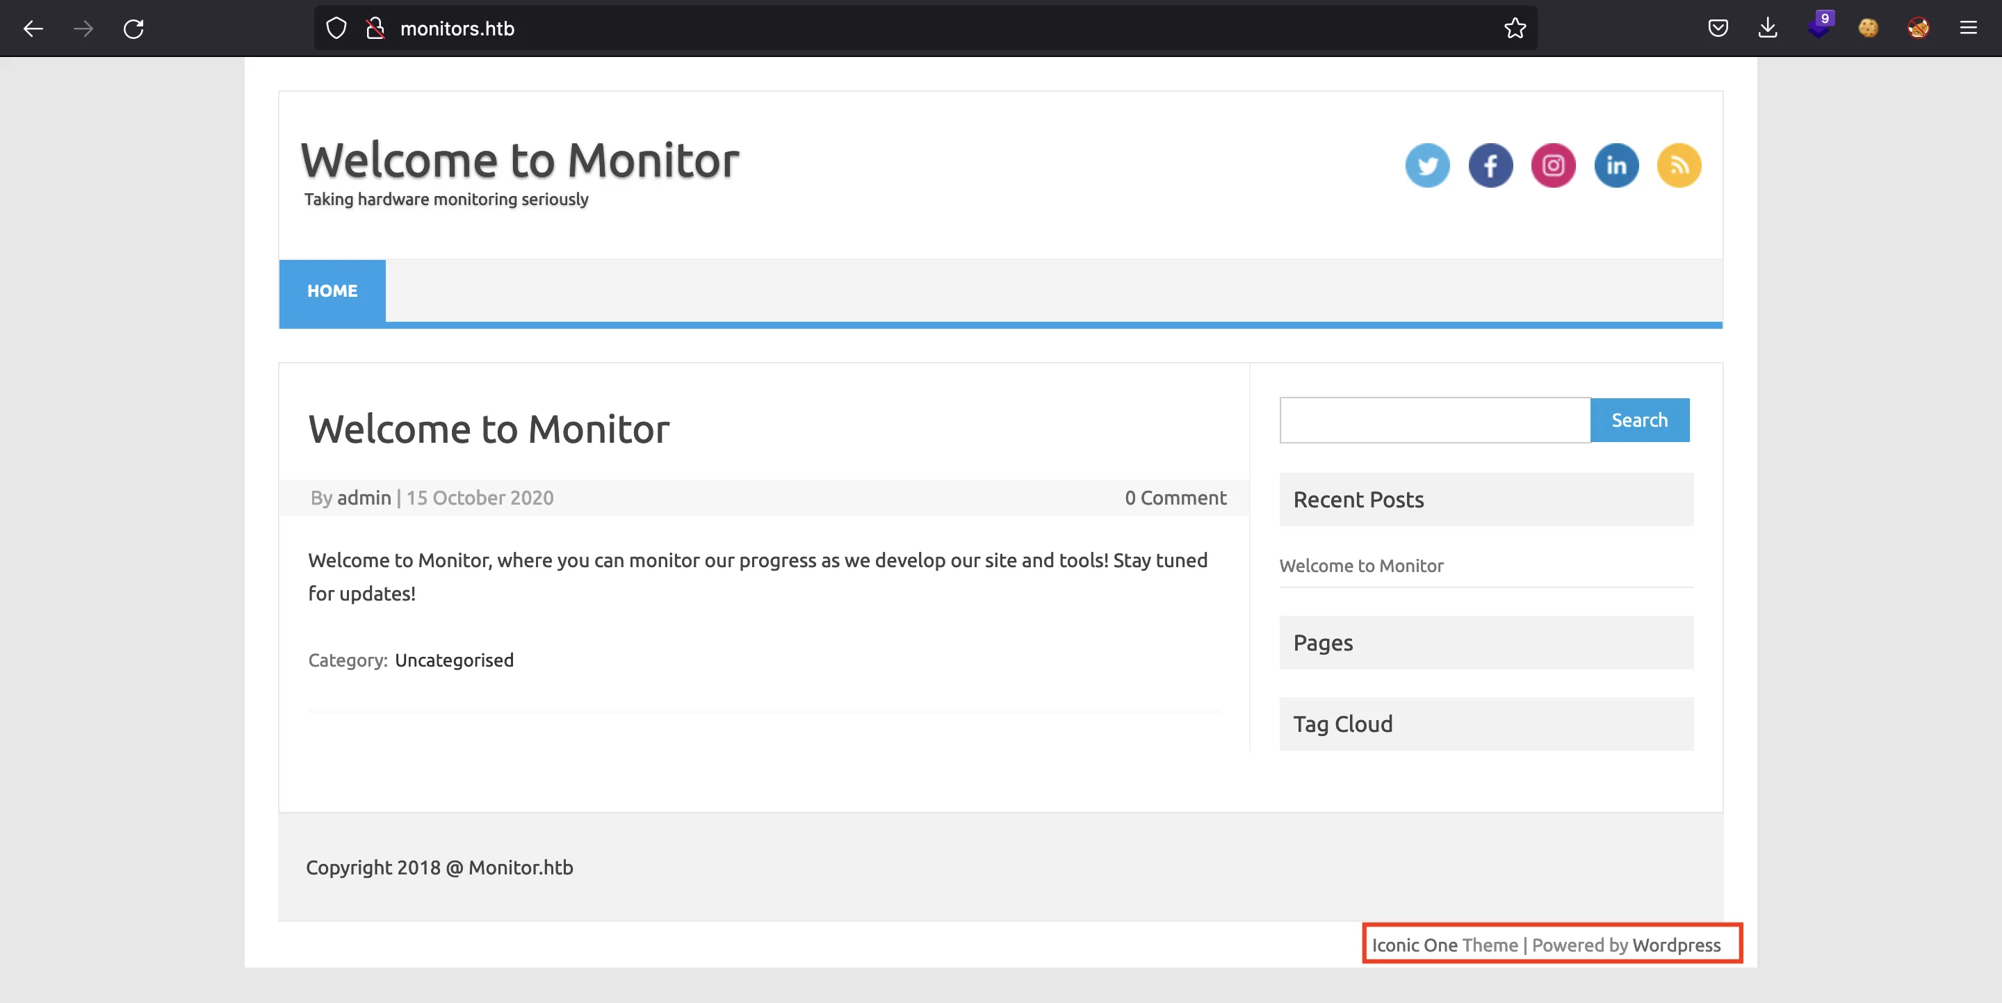Viewport: 2002px width, 1003px height.
Task: Open the post title Welcome to Monitor
Action: [x=488, y=429]
